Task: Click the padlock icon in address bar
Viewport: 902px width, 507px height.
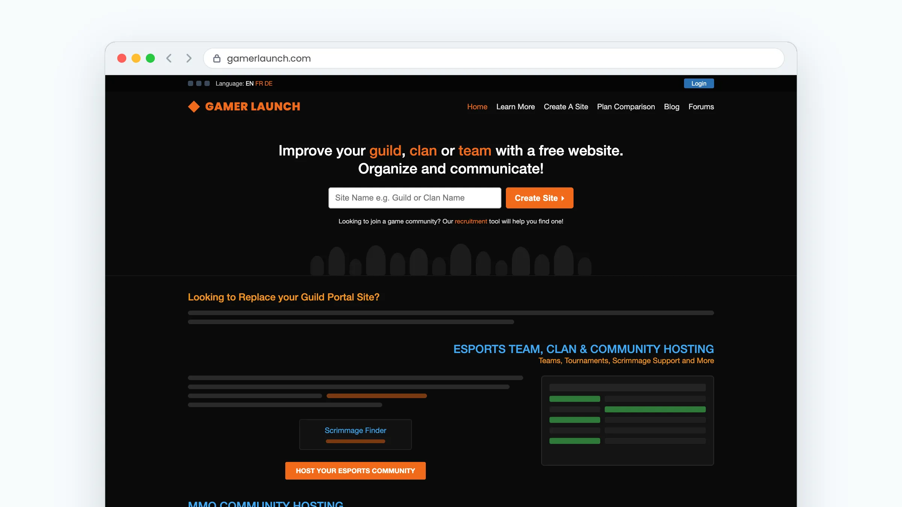Action: coord(217,58)
